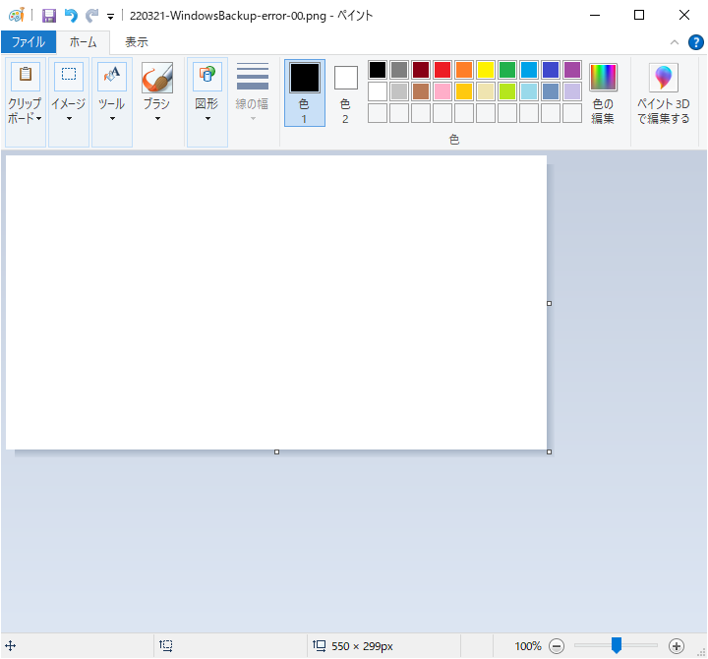Click the ツール icon

click(x=112, y=76)
